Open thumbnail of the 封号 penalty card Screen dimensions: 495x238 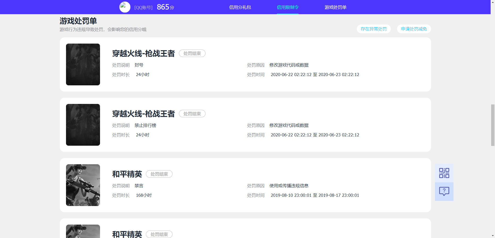tap(83, 64)
